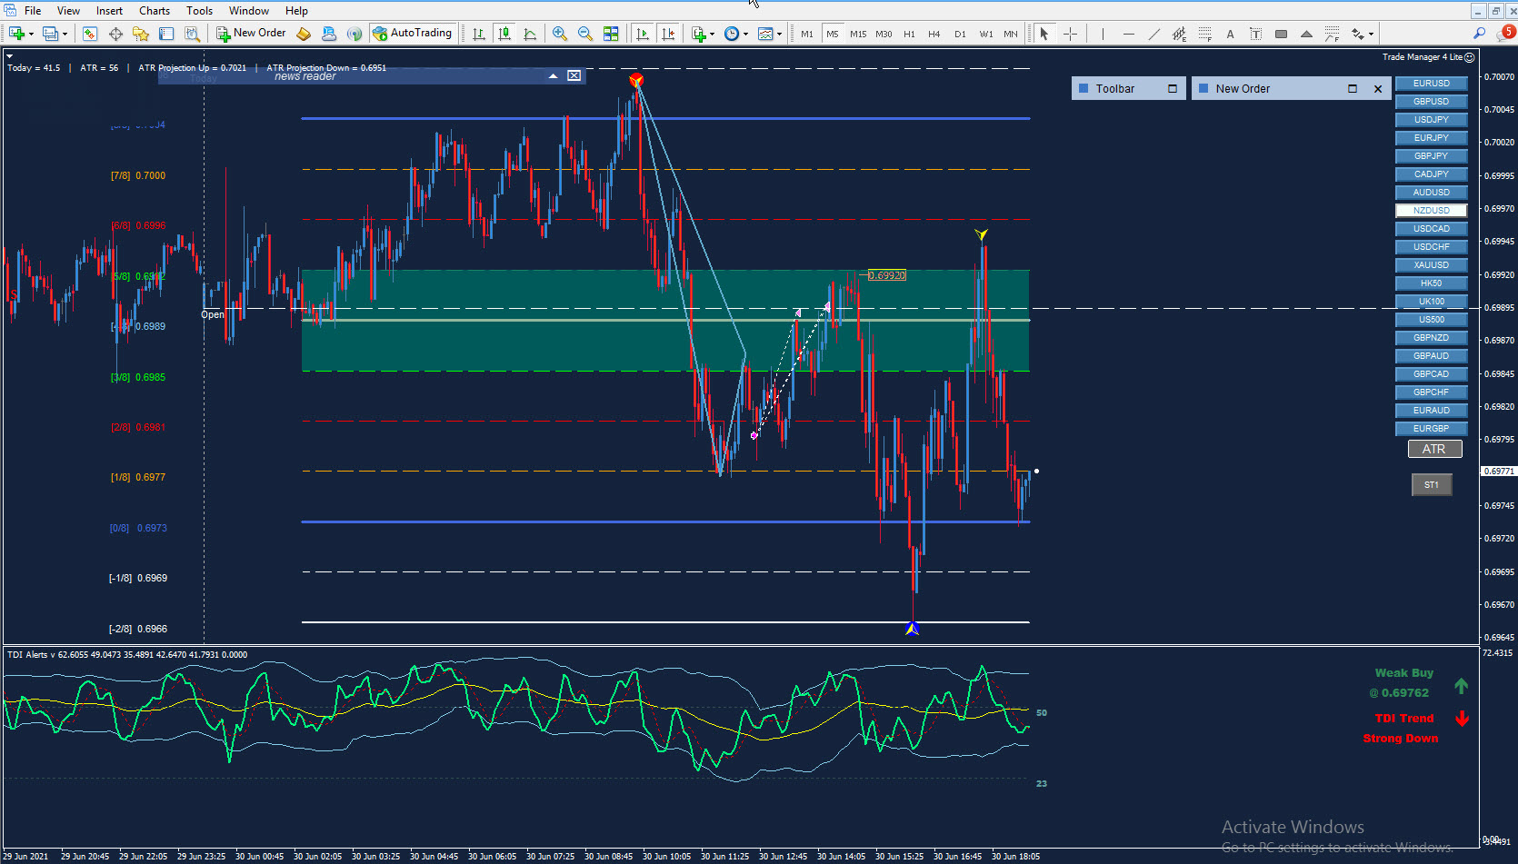Click the Zoom In magnifier icon
Viewport: 1518px width, 864px height.
[560, 34]
